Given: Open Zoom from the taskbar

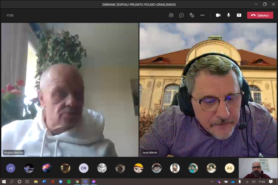Looking at the screenshot, I should [x=61, y=182].
